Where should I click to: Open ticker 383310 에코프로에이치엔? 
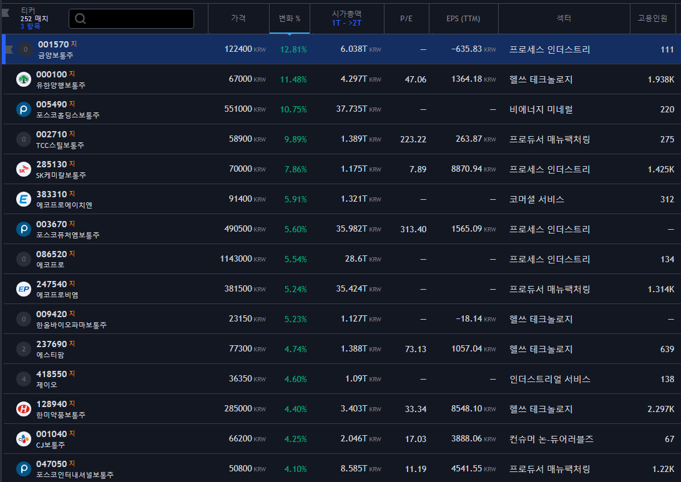point(64,199)
